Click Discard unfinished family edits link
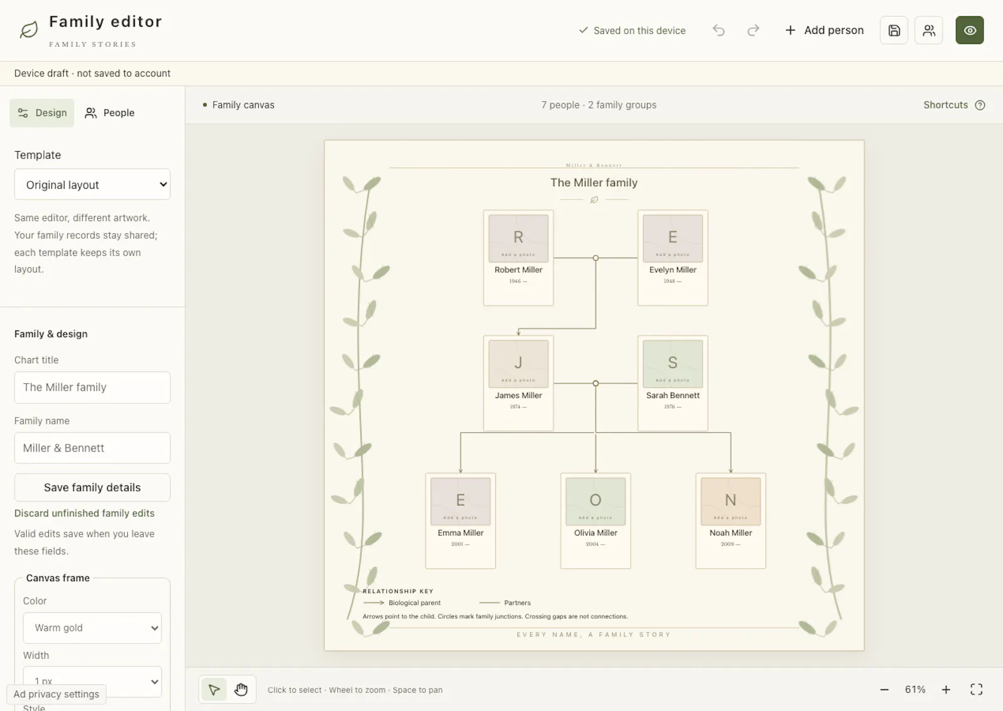Screen dimensions: 1003x711 point(84,513)
